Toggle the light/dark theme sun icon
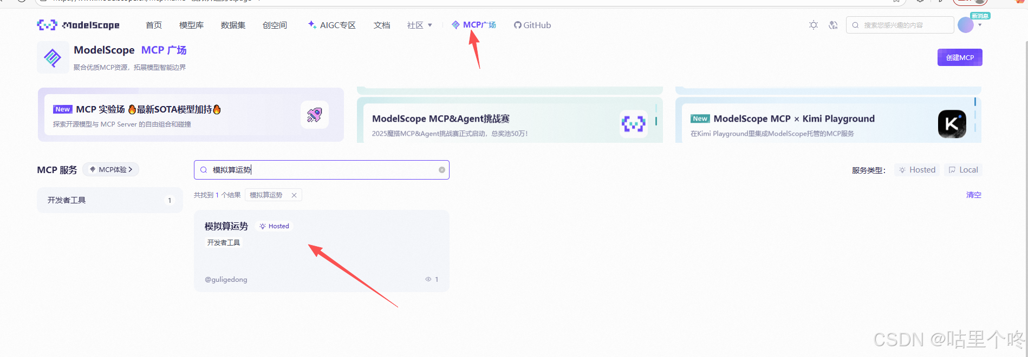The height and width of the screenshot is (357, 1028). coord(814,25)
